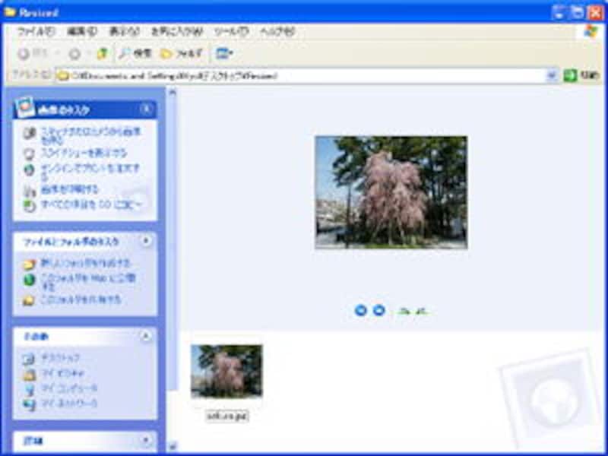The height and width of the screenshot is (456, 608).
Task: Open the Favorites (お気に入り) menu
Action: coord(176,32)
